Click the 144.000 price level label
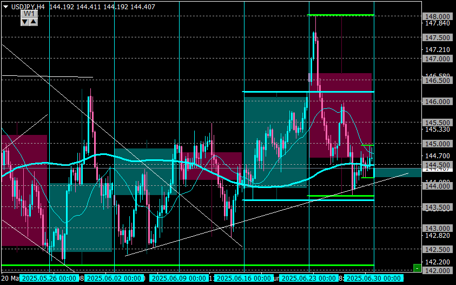This screenshot has height=285, width=456. click(438, 186)
